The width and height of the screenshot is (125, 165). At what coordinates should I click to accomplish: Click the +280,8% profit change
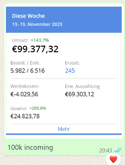point(38,108)
